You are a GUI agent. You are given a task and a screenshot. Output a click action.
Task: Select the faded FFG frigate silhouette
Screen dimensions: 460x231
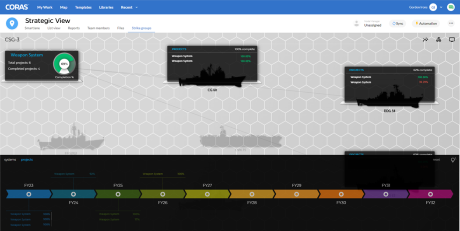pos(71,138)
